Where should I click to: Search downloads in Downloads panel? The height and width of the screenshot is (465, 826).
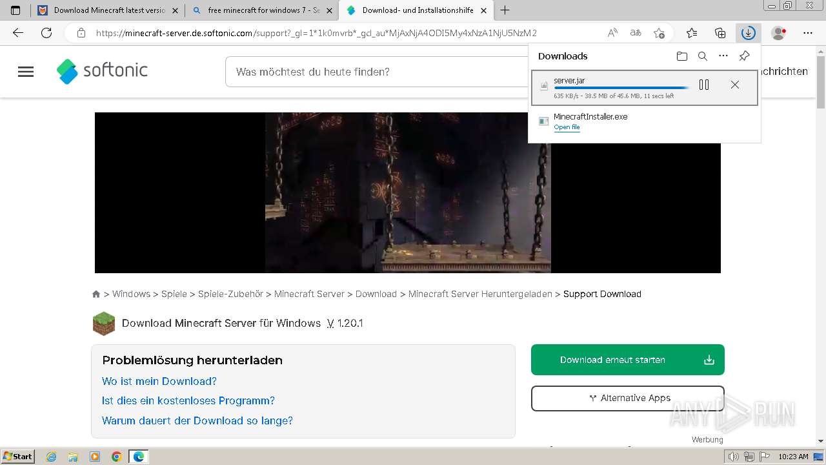(703, 56)
